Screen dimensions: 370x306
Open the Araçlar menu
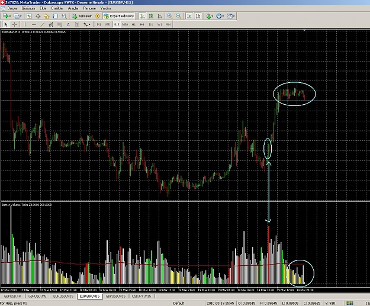pos(73,8)
